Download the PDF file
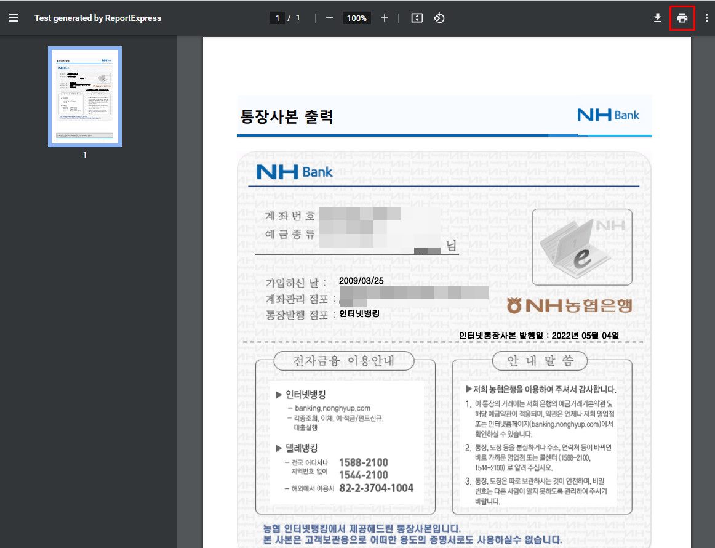 coord(658,18)
